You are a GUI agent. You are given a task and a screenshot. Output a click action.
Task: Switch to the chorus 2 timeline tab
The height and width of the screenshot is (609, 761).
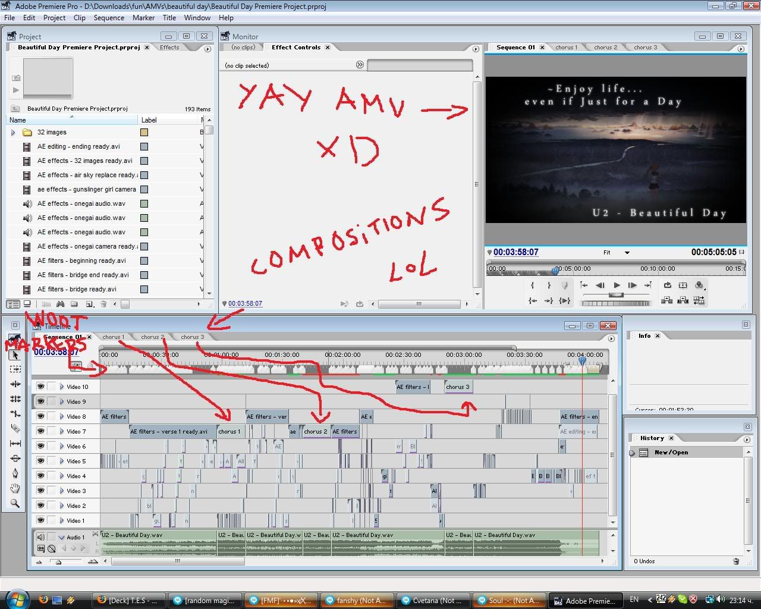[x=150, y=337]
